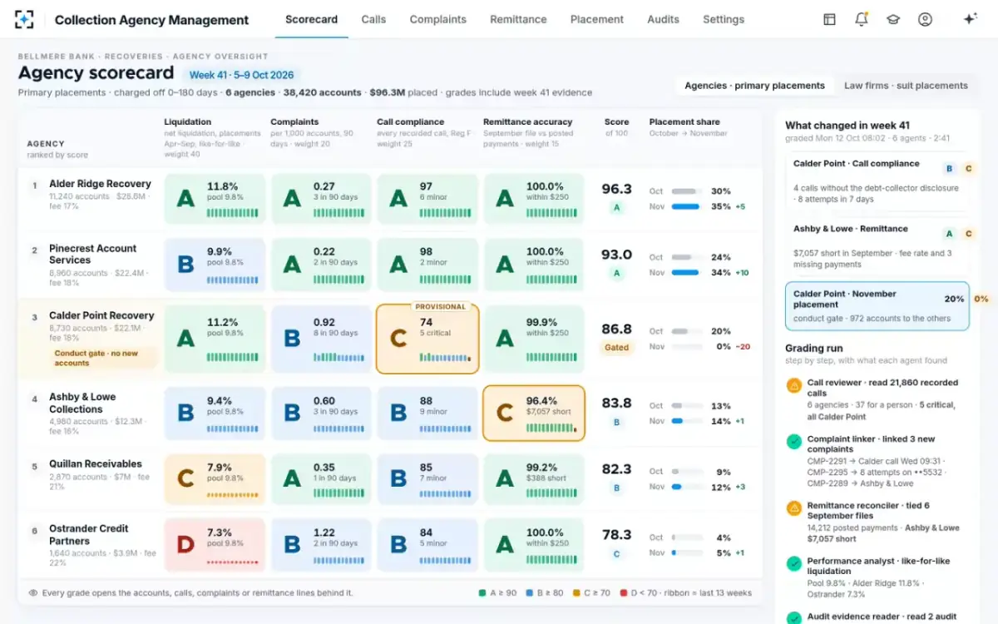Image resolution: width=998 pixels, height=624 pixels.
Task: Switch to Law firms · suit placements
Action: [906, 85]
